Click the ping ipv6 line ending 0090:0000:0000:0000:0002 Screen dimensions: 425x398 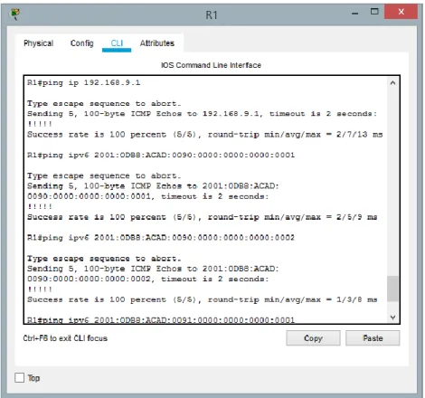161,238
